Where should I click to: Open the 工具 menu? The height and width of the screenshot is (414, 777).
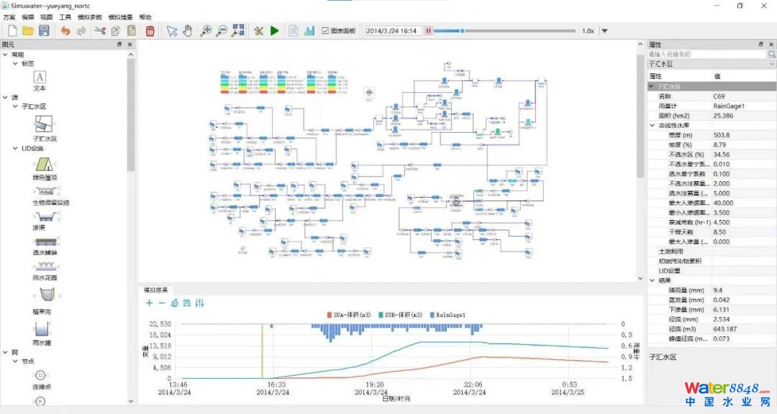tap(65, 17)
